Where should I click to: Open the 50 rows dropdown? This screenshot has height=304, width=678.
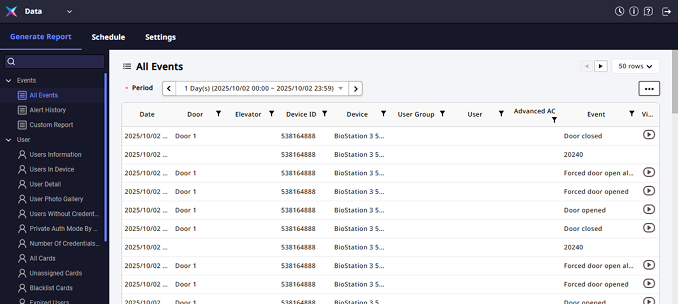(636, 67)
